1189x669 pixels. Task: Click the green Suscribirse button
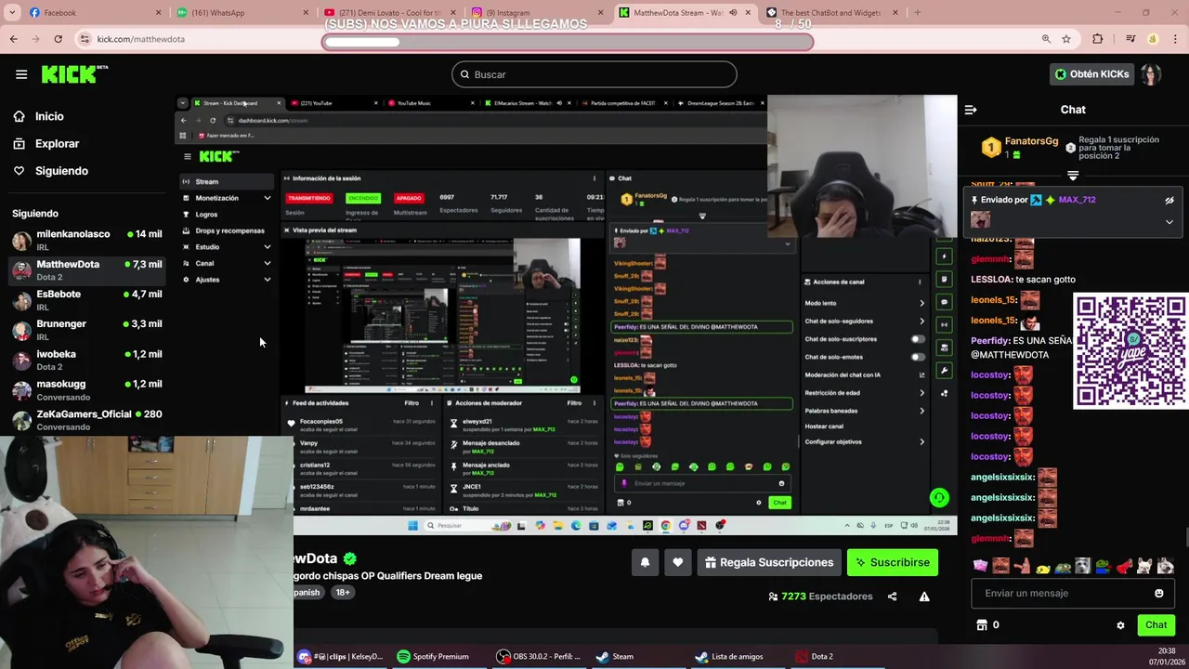tap(893, 562)
